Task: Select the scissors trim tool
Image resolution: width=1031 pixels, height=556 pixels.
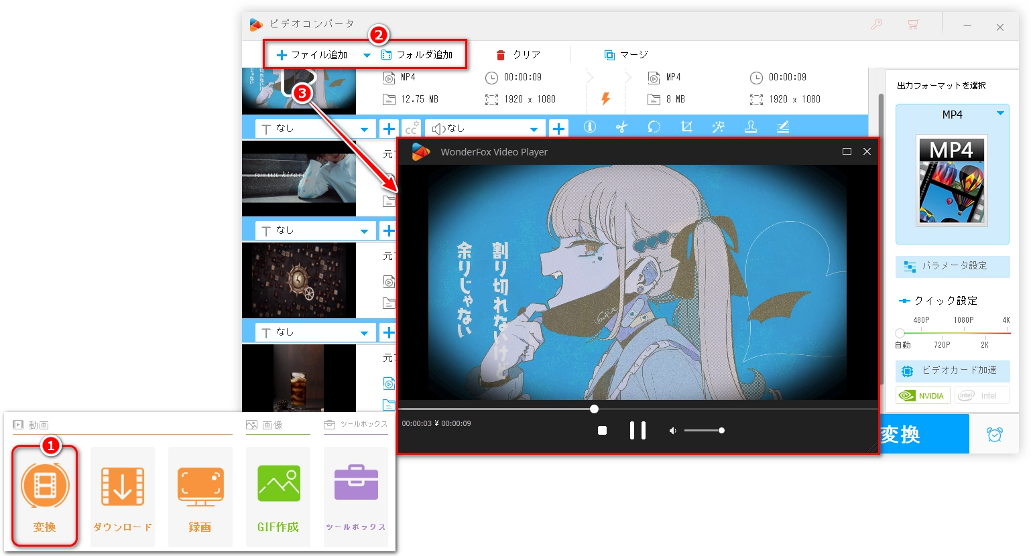Action: 622,127
